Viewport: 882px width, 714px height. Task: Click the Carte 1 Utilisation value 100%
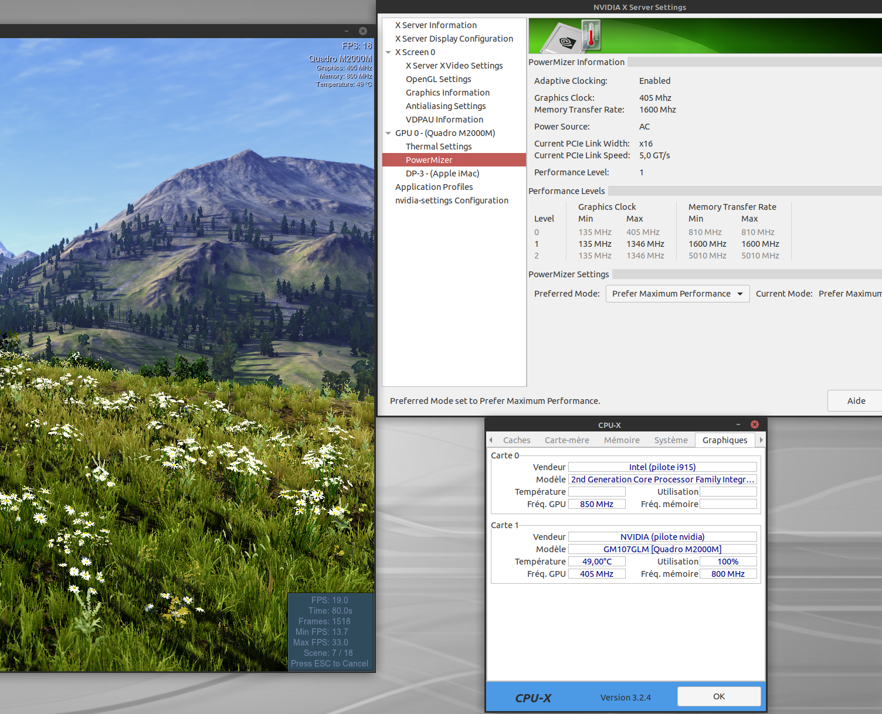728,562
